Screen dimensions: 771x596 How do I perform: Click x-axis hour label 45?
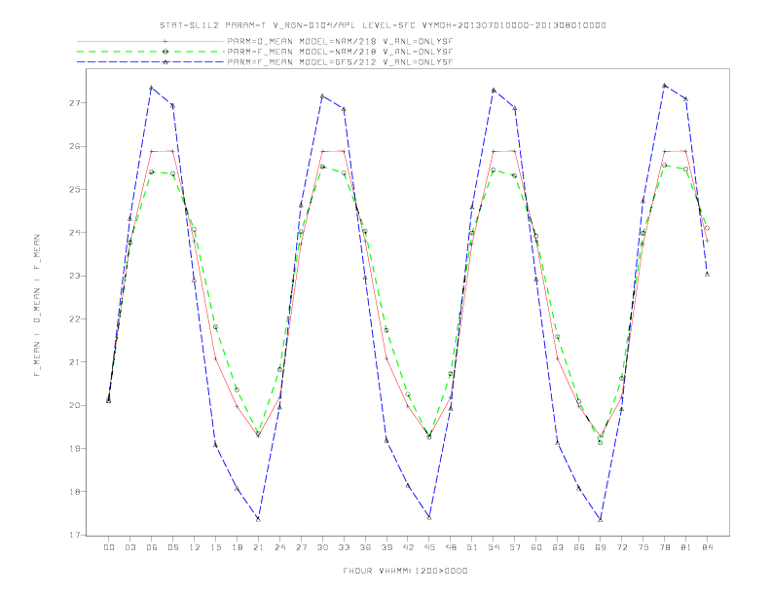pos(429,547)
